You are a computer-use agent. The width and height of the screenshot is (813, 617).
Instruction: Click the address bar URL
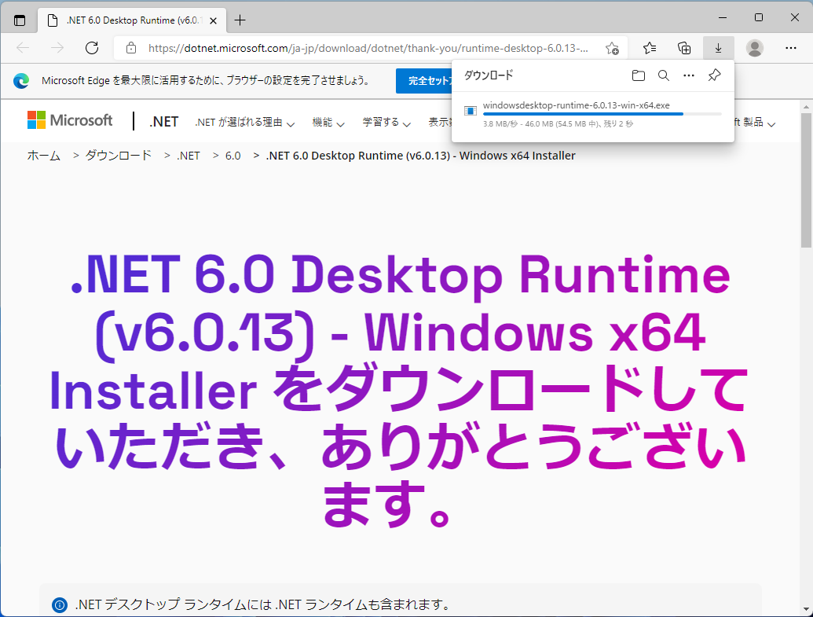click(368, 48)
